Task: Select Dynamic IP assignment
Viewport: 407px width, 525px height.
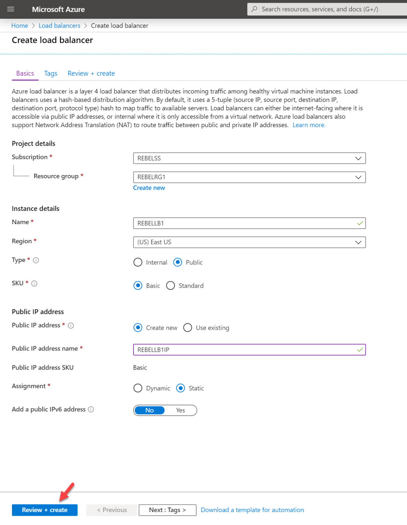Action: click(x=138, y=388)
